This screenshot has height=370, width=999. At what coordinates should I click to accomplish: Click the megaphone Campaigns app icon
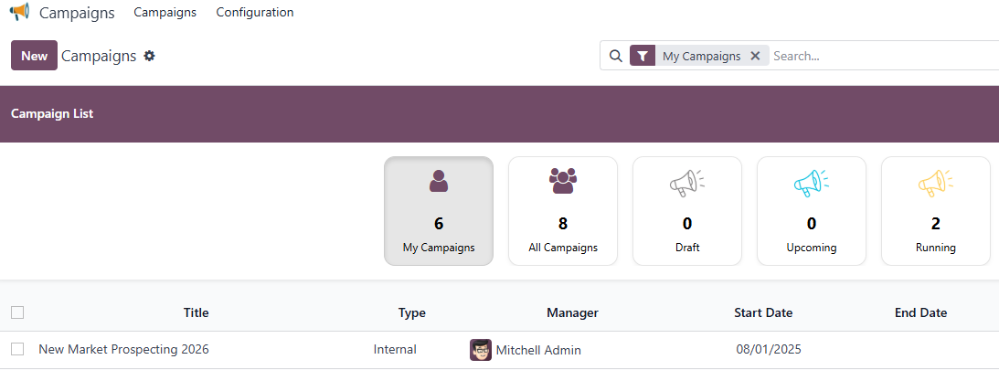19,13
